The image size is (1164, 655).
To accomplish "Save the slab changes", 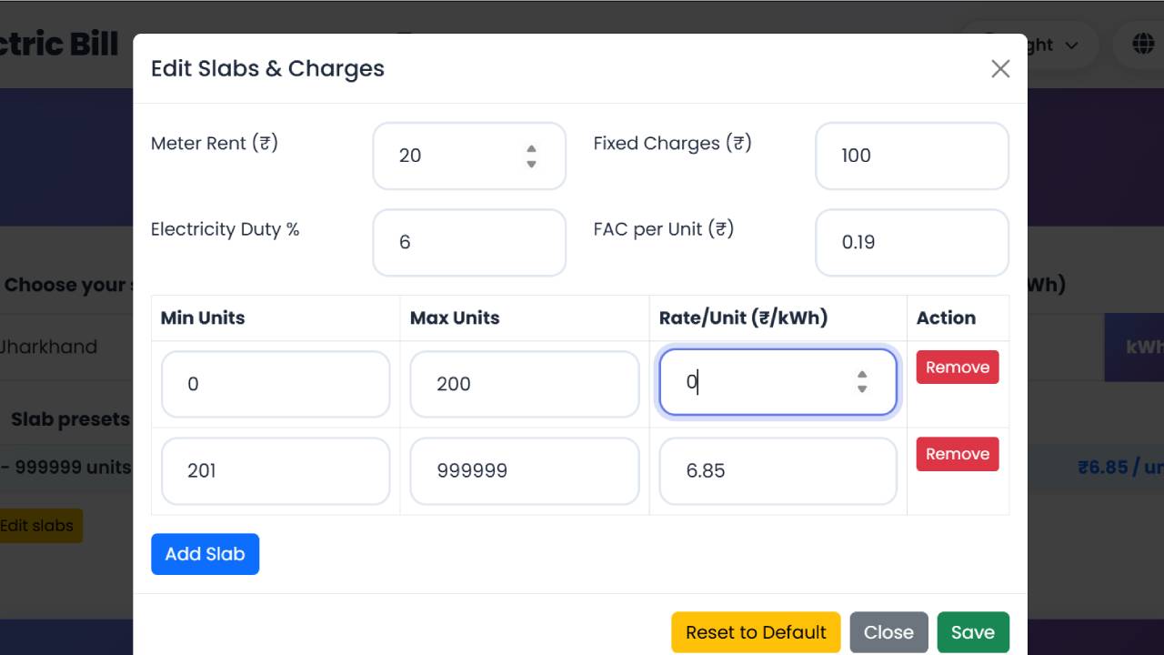I will (973, 631).
